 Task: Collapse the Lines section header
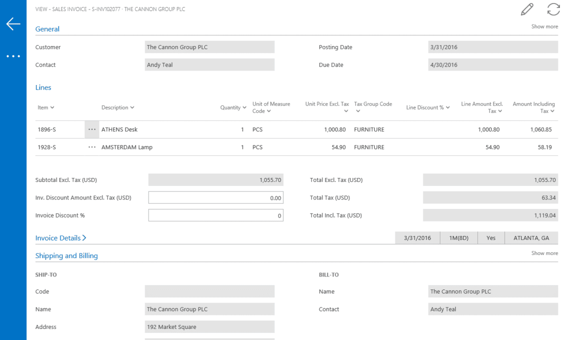(44, 88)
